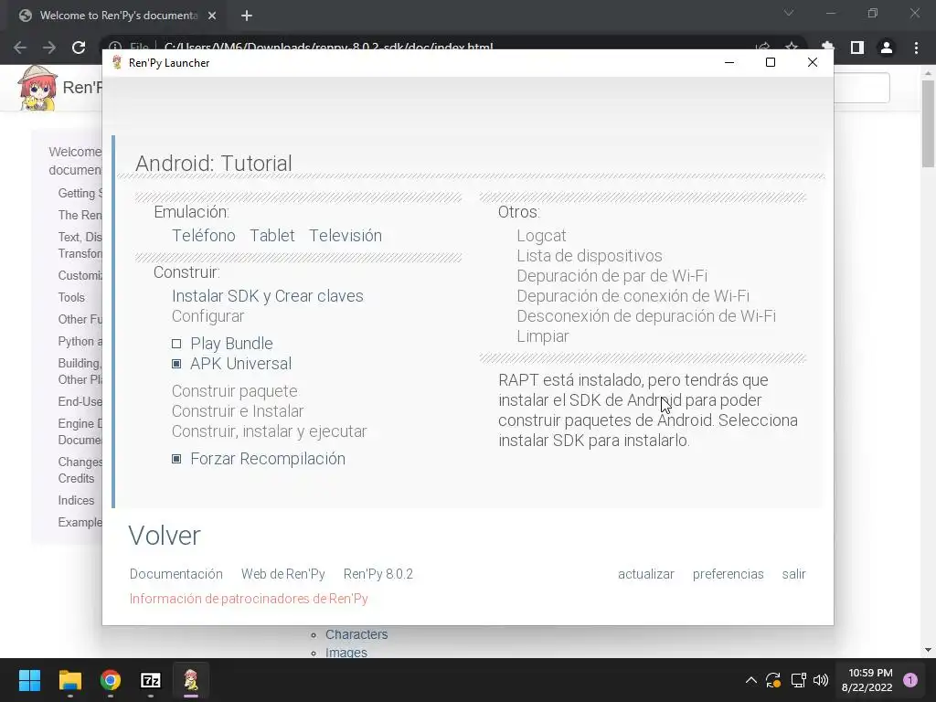
Task: Select the APK Universal option
Action: click(x=231, y=364)
